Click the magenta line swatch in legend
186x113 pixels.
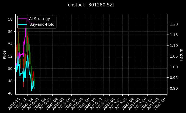tap(22, 19)
